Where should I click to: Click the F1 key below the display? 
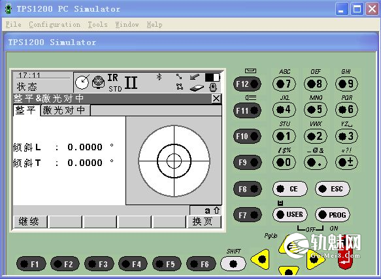[x=31, y=264]
